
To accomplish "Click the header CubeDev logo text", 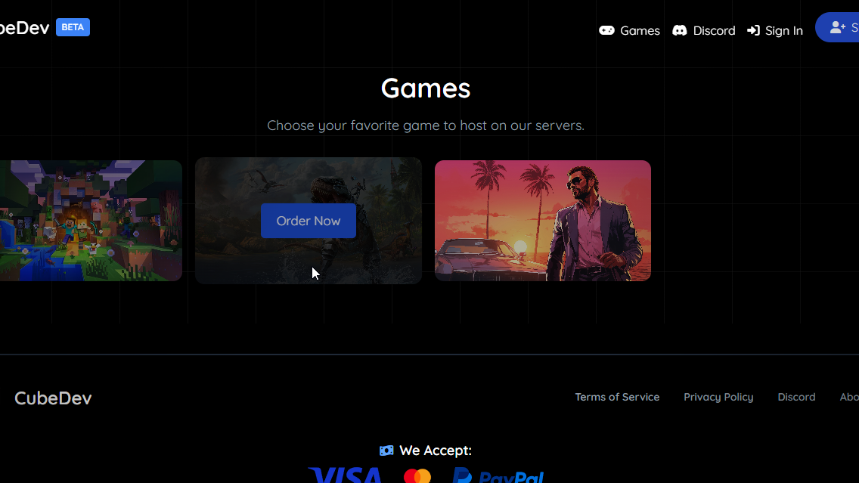I will (25, 28).
